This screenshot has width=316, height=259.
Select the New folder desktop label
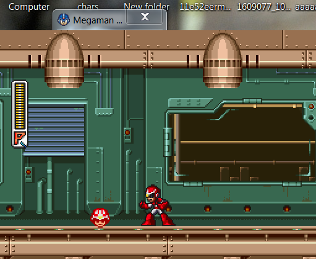point(147,6)
